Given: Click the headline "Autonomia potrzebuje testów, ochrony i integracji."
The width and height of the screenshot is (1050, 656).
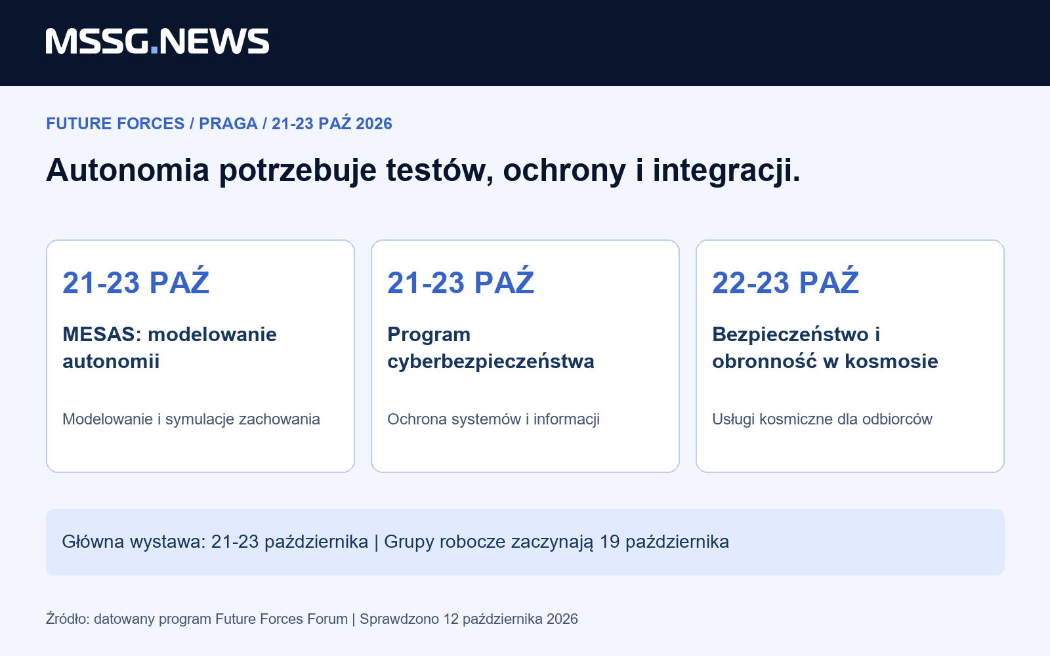Looking at the screenshot, I should 423,170.
